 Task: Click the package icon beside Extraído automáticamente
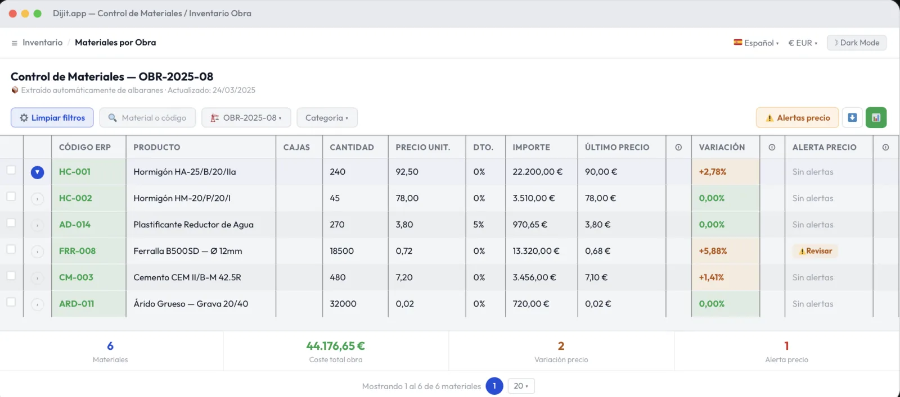pyautogui.click(x=15, y=90)
